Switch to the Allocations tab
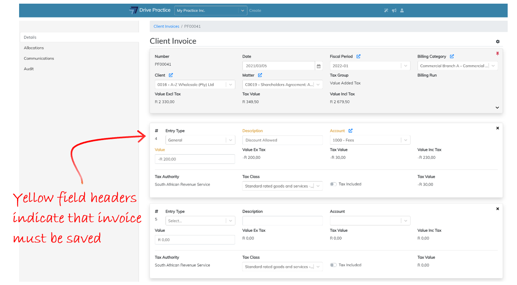517x285 pixels. (34, 48)
